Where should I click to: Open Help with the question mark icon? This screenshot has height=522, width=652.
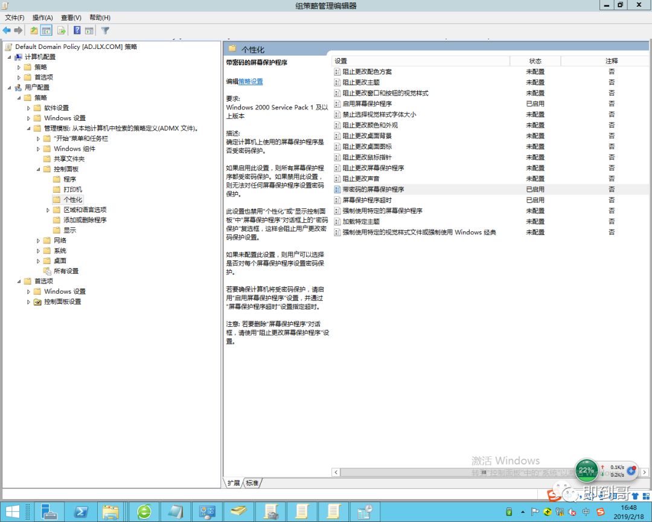77,30
